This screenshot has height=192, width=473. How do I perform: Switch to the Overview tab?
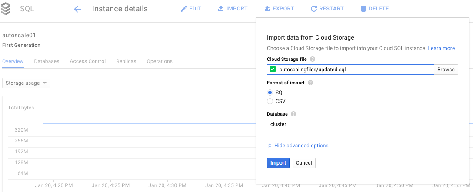[x=13, y=61]
